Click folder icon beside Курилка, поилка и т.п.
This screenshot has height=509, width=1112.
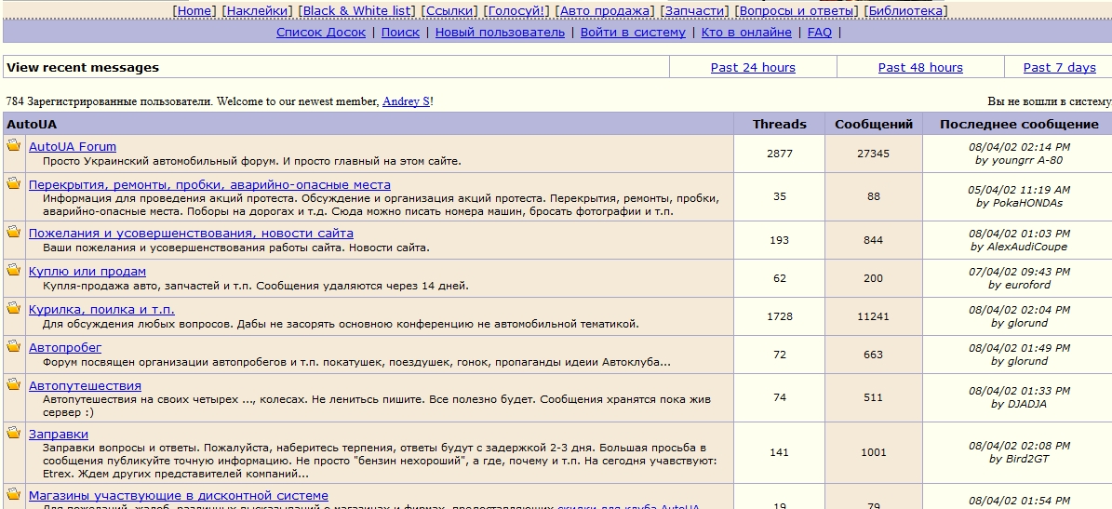pos(14,308)
